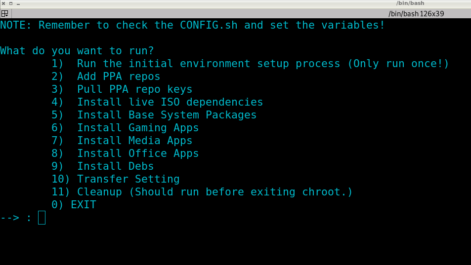Open the terminal grouping grid icon
This screenshot has height=265, width=471.
(x=5, y=13)
